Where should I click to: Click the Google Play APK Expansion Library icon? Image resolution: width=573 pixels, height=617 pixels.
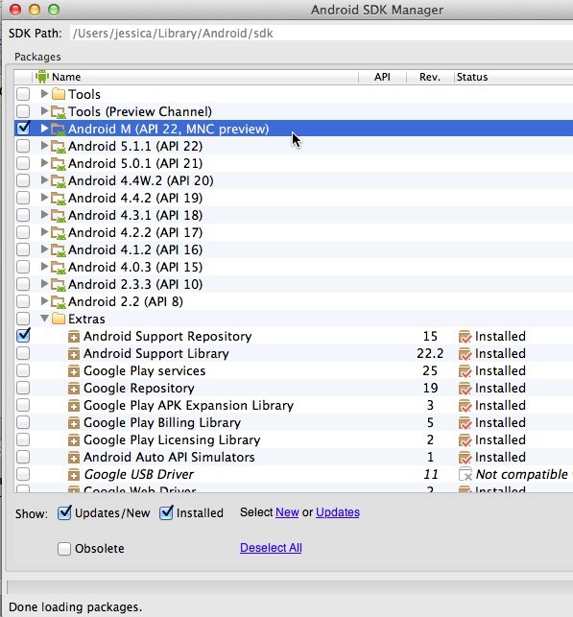coord(74,406)
